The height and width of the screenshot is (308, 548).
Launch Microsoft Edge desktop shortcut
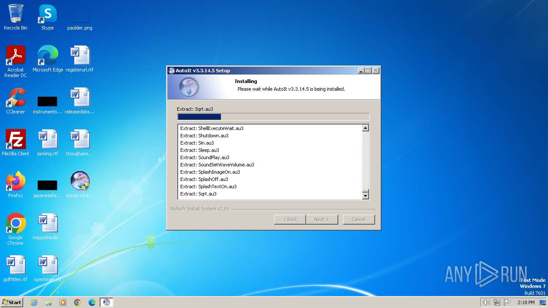click(48, 59)
